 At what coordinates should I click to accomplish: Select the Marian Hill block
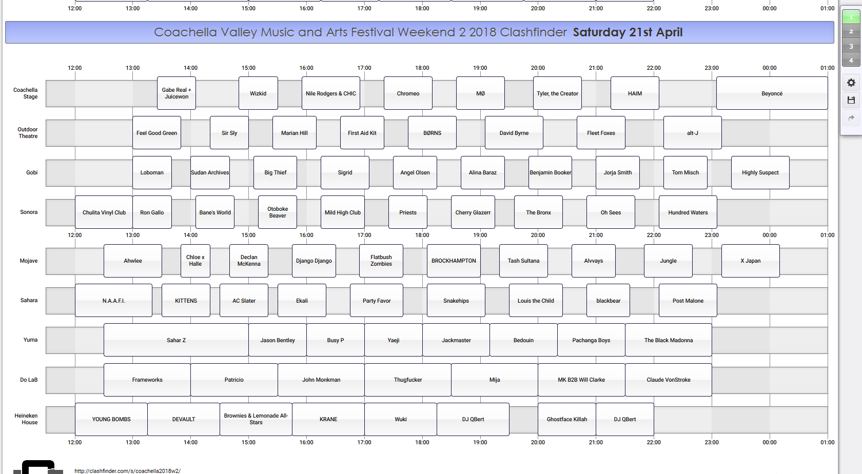(295, 133)
